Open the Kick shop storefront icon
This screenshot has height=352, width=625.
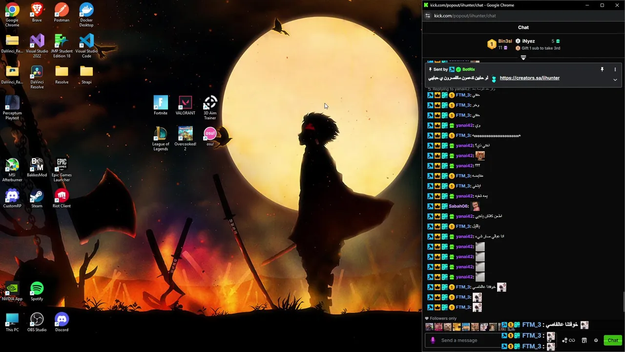coord(584,340)
